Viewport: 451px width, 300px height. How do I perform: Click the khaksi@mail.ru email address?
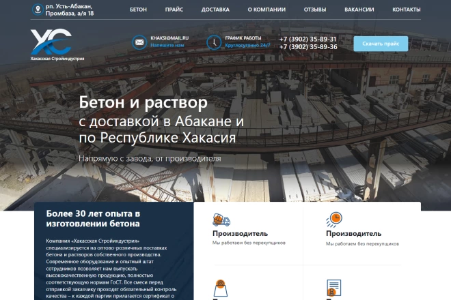click(x=169, y=38)
